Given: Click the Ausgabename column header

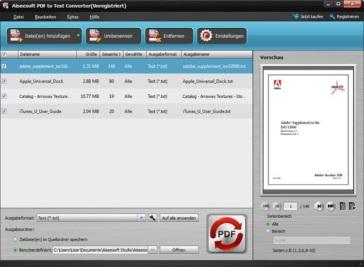Looking at the screenshot, I should click(x=217, y=54).
